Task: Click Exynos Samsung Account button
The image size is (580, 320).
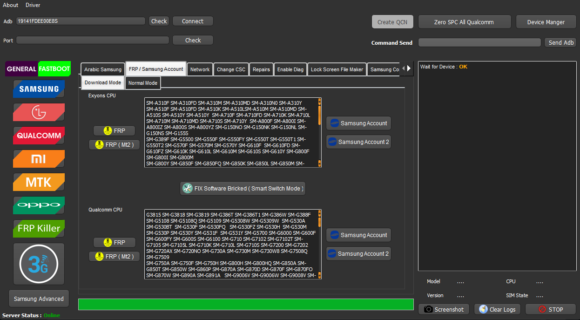Action: pos(358,123)
